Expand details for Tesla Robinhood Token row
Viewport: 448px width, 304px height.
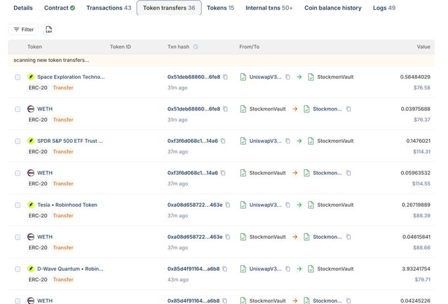click(18, 205)
